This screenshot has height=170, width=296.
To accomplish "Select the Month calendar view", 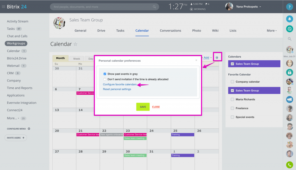I will [60, 58].
